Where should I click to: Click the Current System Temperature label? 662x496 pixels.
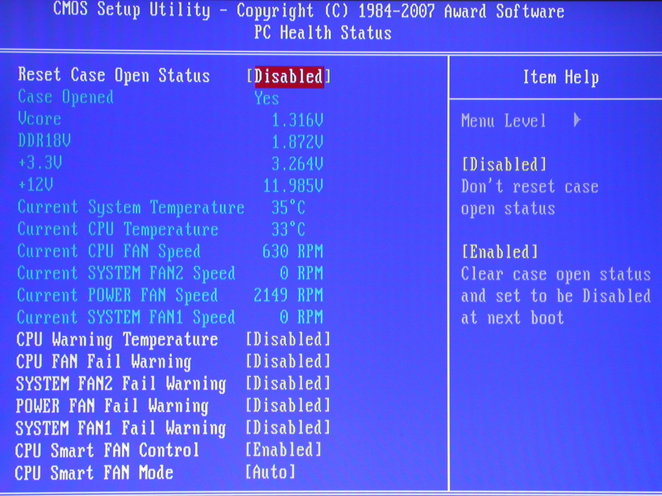(x=131, y=208)
